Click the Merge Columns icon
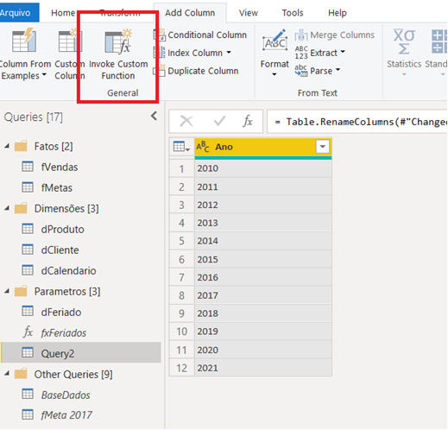Image resolution: width=448 pixels, height=430 pixels. click(x=301, y=35)
